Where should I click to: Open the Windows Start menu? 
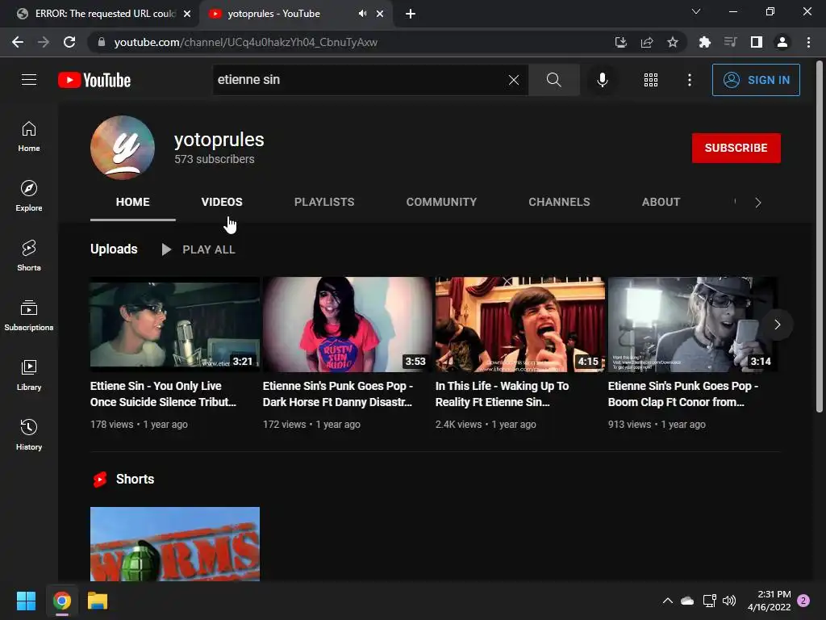coord(26,601)
